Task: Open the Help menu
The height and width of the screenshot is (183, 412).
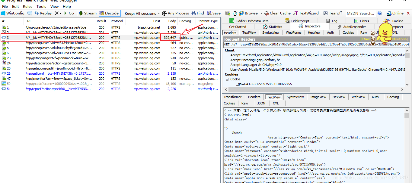Action: (x=67, y=6)
